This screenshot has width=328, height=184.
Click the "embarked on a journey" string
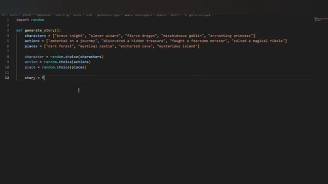coord(73,41)
